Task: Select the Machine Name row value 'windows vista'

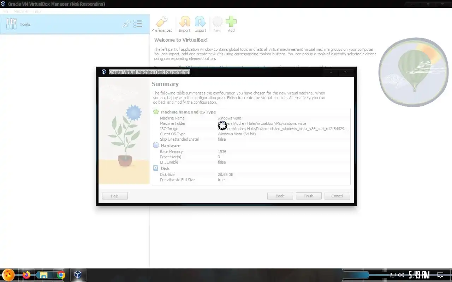Action: 230,118
